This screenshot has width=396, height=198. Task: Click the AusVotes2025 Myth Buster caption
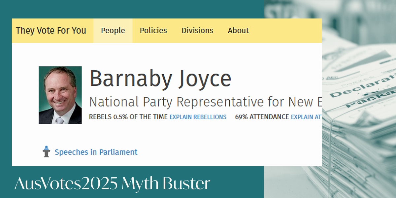pos(112,183)
